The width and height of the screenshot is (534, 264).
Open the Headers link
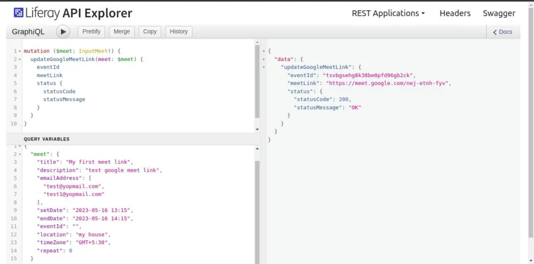pyautogui.click(x=455, y=13)
